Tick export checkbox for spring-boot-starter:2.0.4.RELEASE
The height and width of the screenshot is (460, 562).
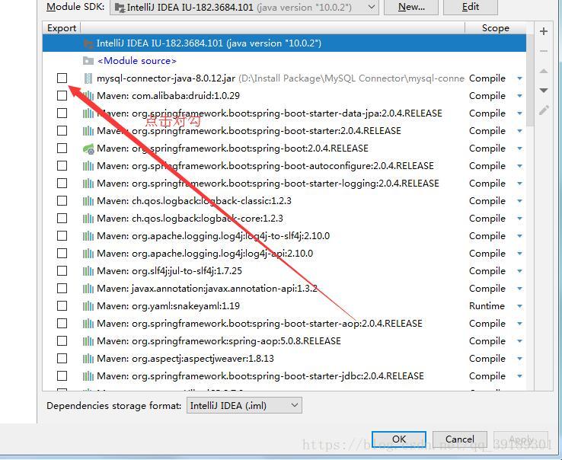(62, 131)
